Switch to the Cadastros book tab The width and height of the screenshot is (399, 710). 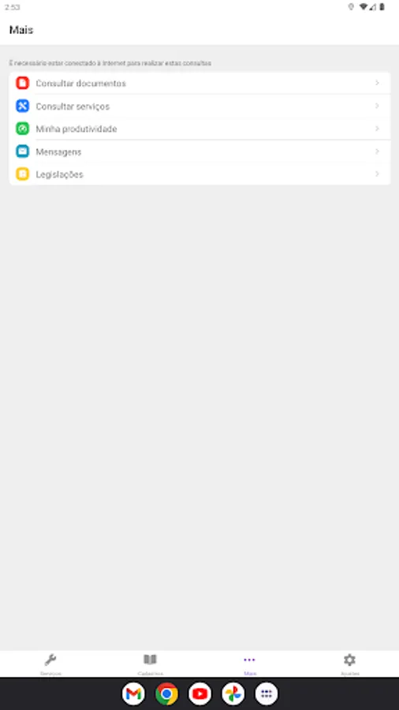pos(150,663)
